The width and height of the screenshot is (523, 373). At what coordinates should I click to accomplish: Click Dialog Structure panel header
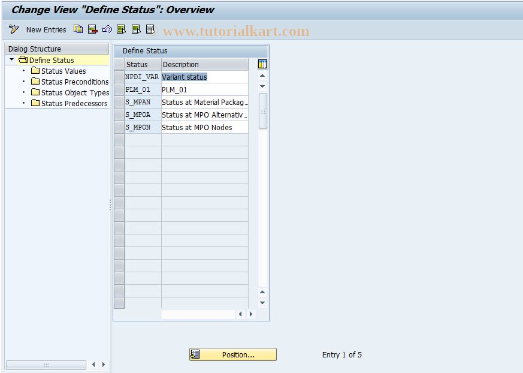(x=57, y=49)
